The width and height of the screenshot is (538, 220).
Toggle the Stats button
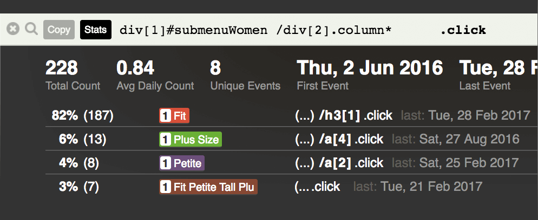[96, 30]
